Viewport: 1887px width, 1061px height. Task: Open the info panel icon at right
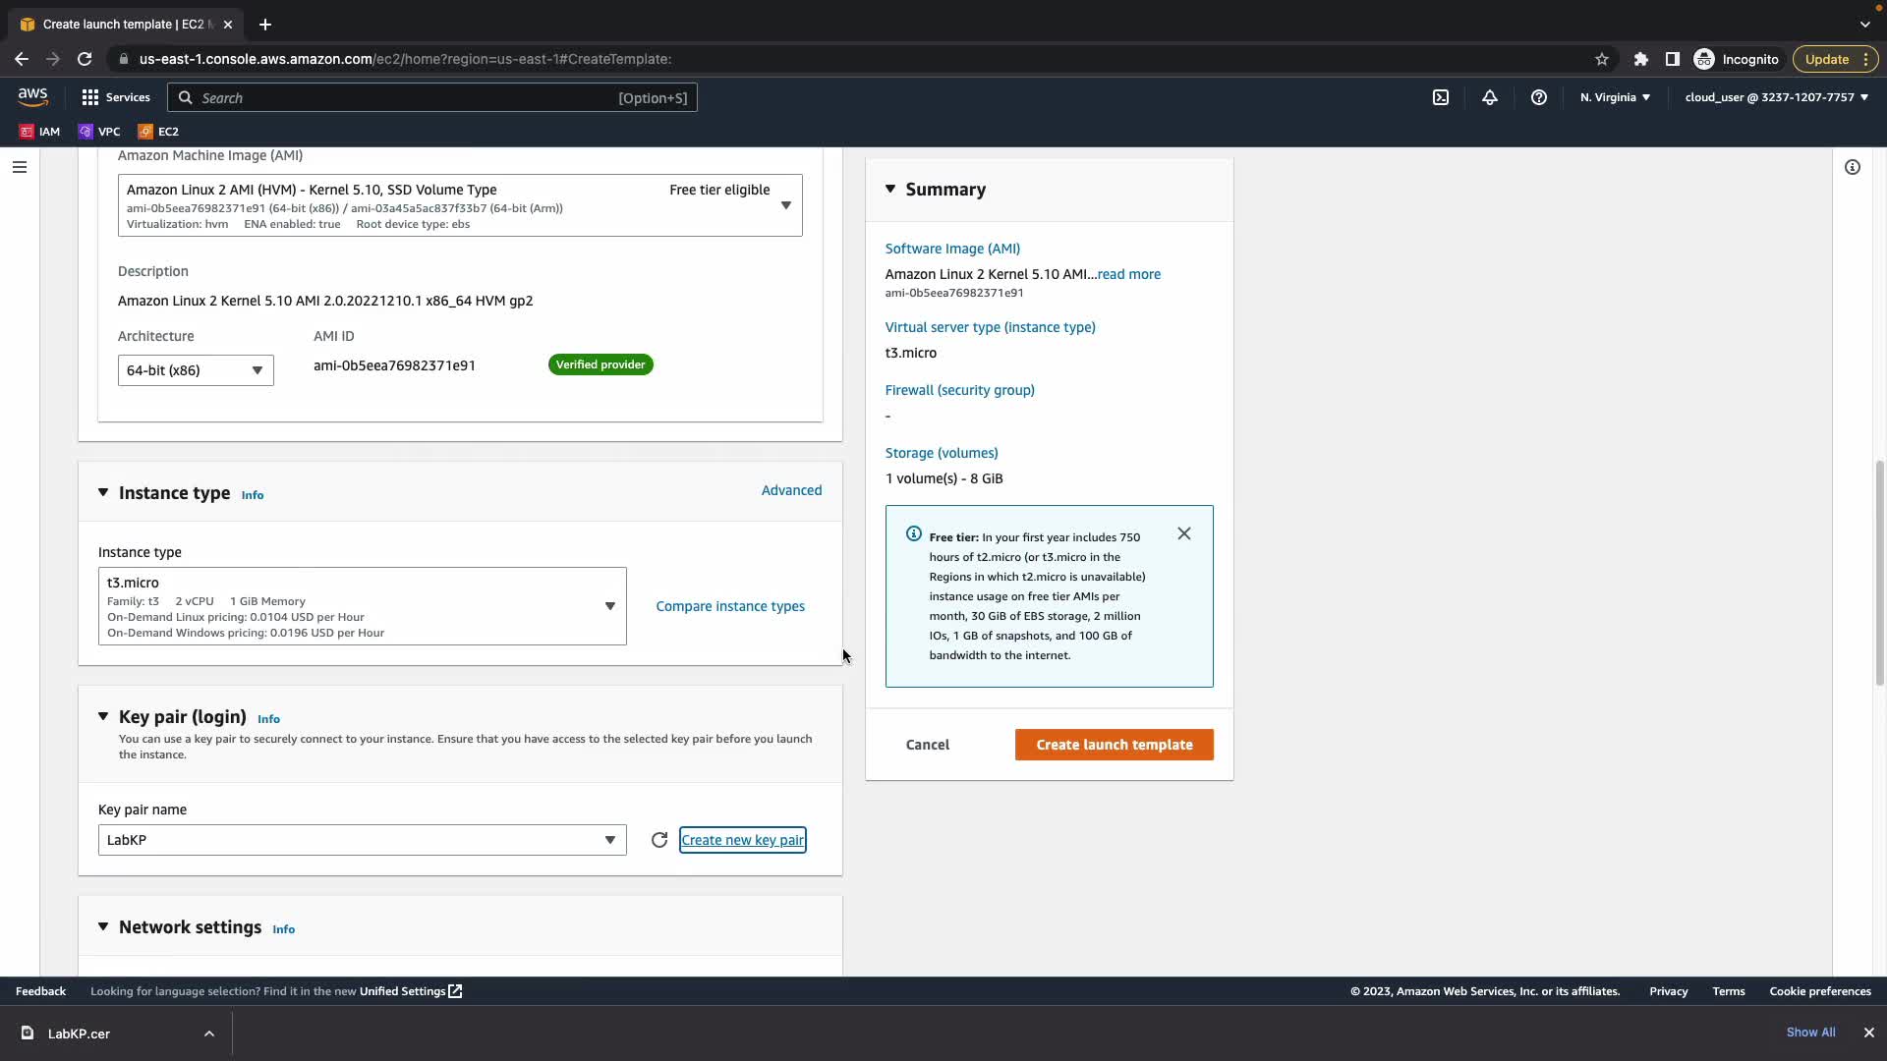coord(1853,167)
